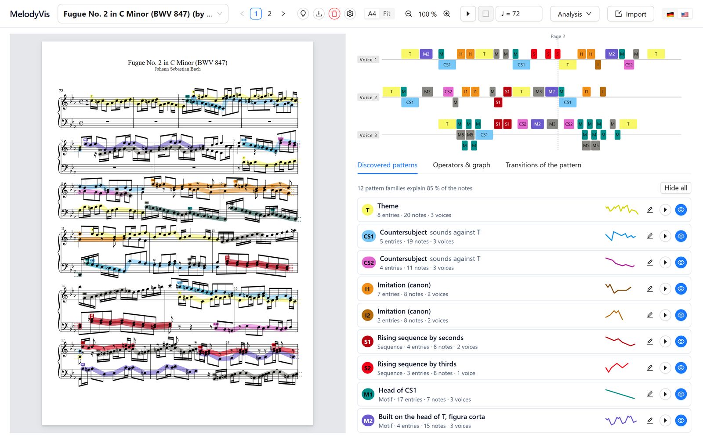Hide the I1 Imitation pattern
This screenshot has width=703, height=439.
point(681,289)
